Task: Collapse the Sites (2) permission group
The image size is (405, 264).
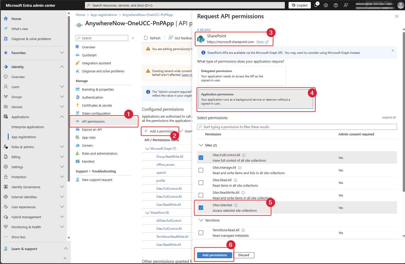Action: 201,145
